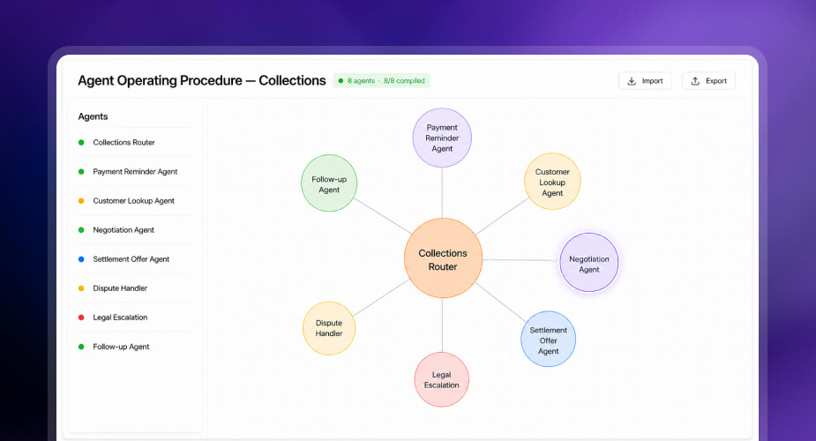Click the green dot beside Negotiation Agent in list
Viewport: 816px width, 441px height.
coord(81,230)
